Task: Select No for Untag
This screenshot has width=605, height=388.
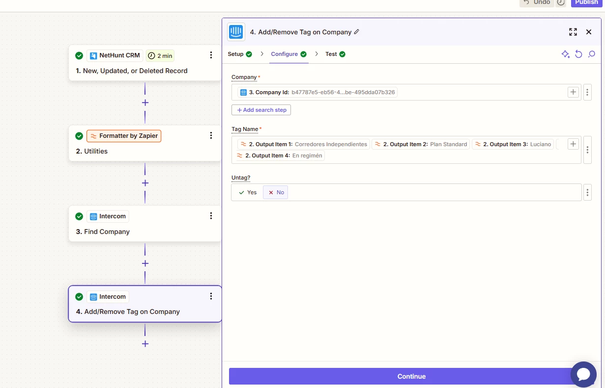Action: pos(276,192)
